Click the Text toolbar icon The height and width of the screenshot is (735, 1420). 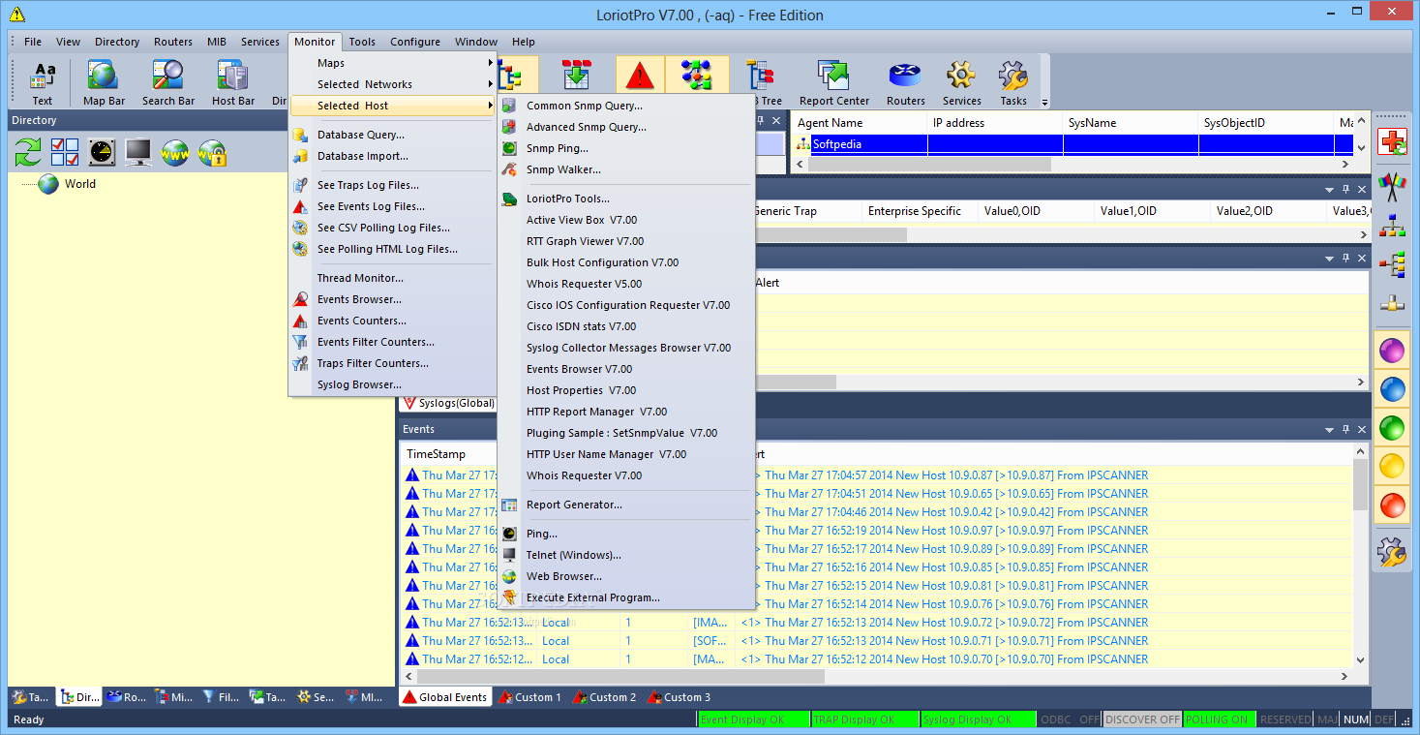point(43,82)
